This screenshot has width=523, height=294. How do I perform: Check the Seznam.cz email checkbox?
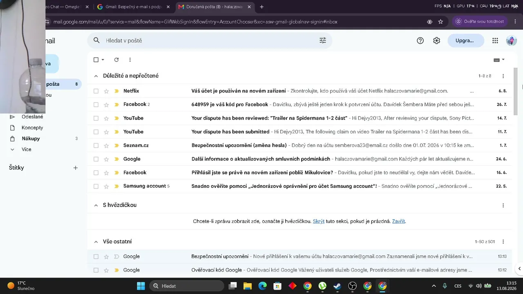[96, 145]
